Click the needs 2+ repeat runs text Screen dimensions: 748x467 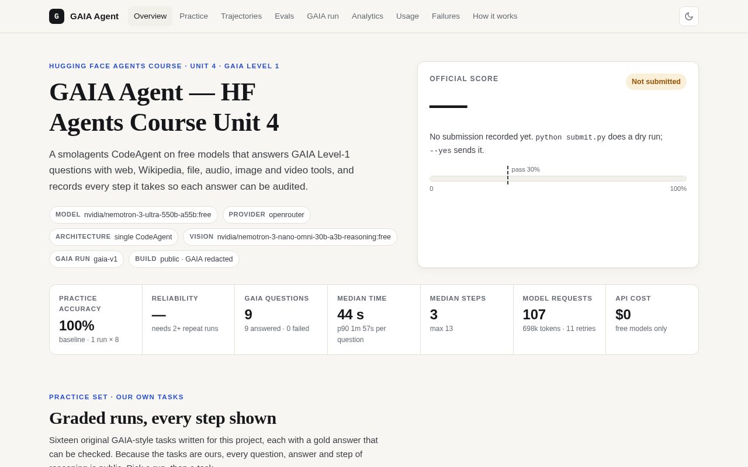point(185,329)
